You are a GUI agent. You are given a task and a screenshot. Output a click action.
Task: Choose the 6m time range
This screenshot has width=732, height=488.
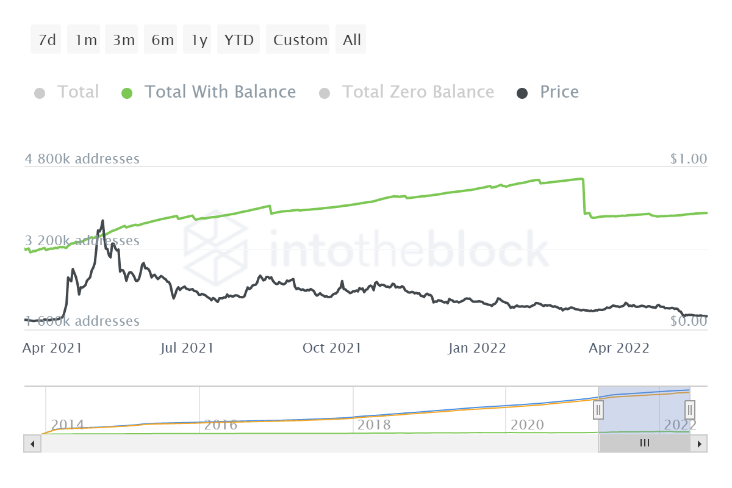pos(162,40)
